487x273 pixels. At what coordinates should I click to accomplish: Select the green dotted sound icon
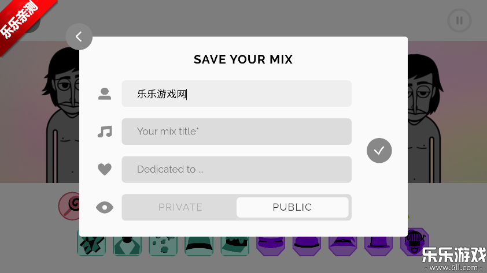pos(163,245)
